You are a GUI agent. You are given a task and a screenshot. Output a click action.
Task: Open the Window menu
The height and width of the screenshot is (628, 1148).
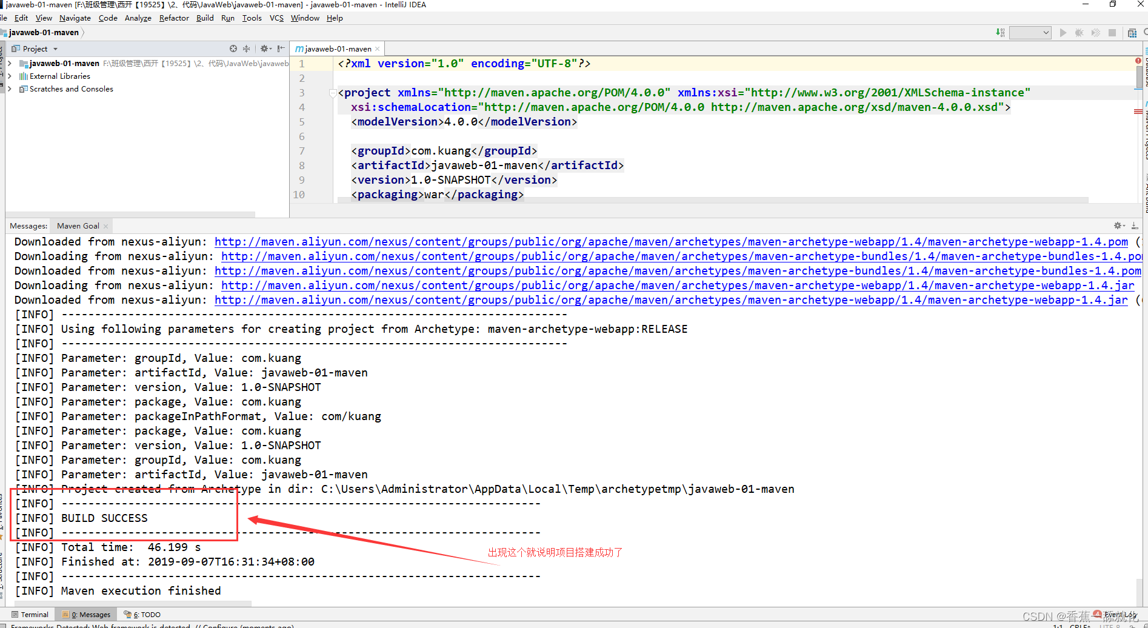tap(305, 18)
